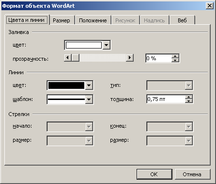Open the Положение tab
216x184 pixels.
tap(93, 20)
